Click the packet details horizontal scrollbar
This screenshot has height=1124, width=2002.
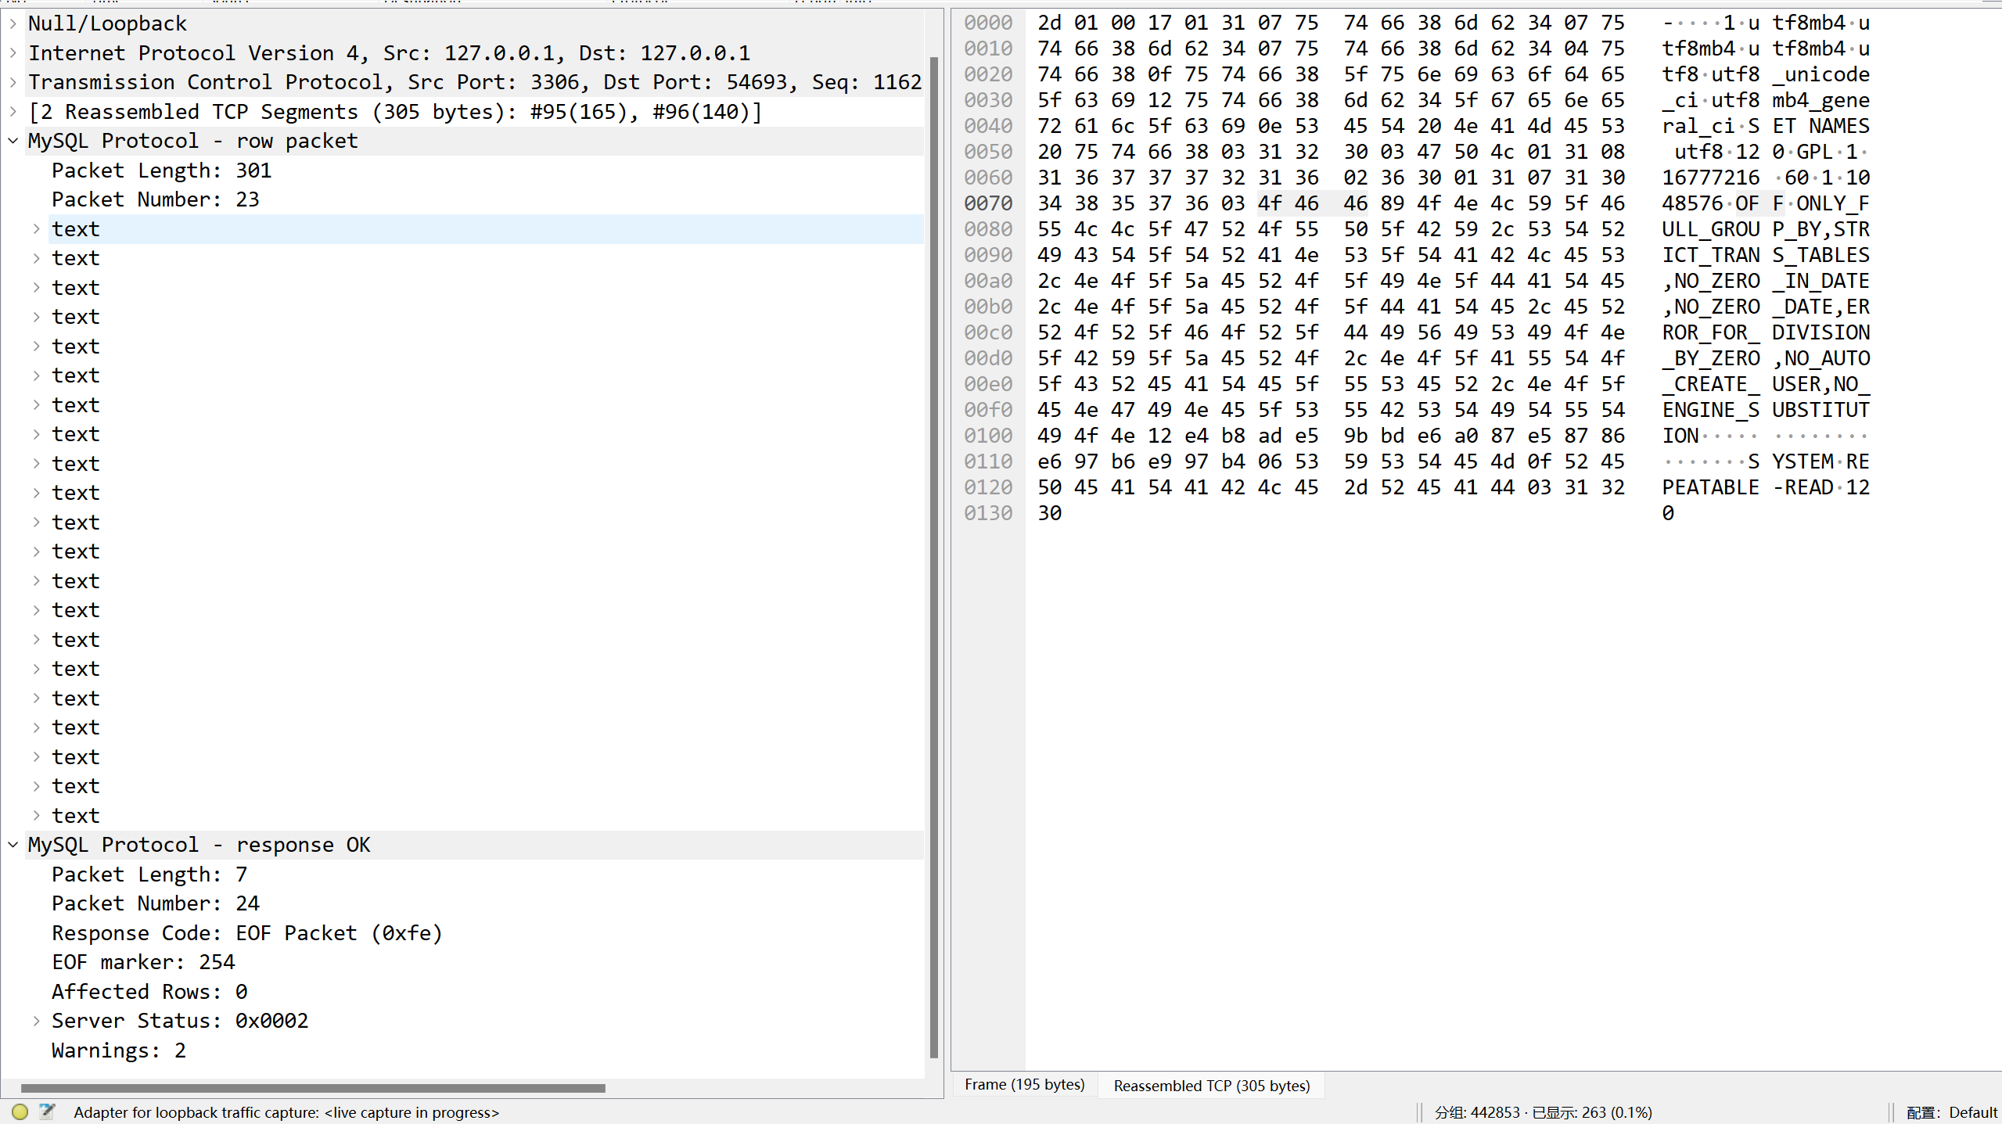point(313,1088)
